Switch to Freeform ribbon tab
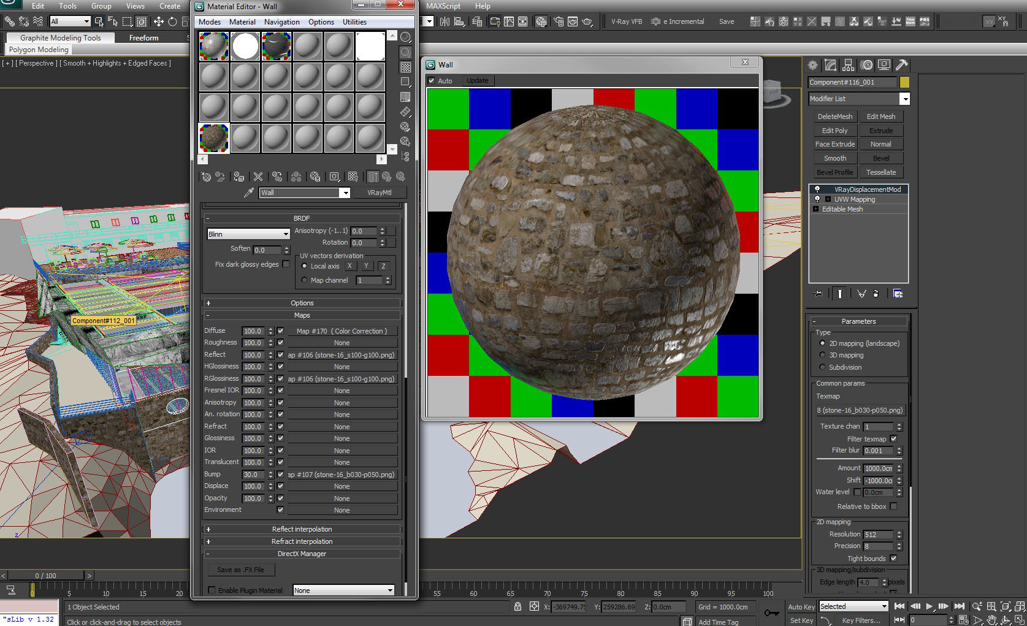1027x626 pixels. coord(143,38)
